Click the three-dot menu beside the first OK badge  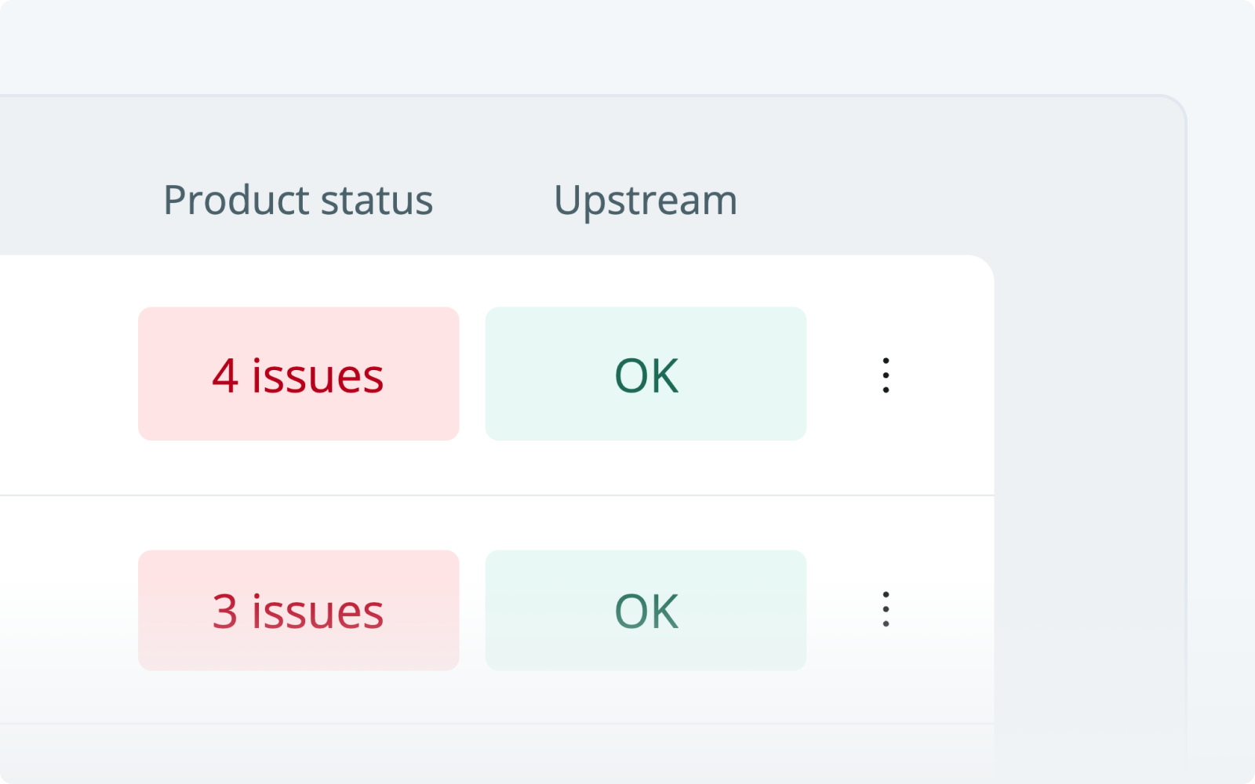(885, 374)
